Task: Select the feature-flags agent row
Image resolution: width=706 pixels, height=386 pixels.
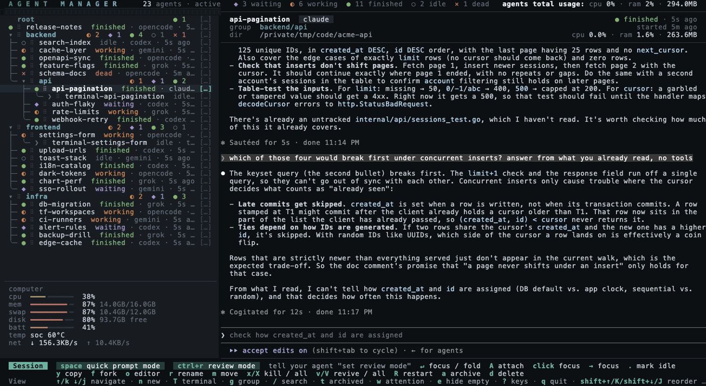Action: click(x=110, y=66)
